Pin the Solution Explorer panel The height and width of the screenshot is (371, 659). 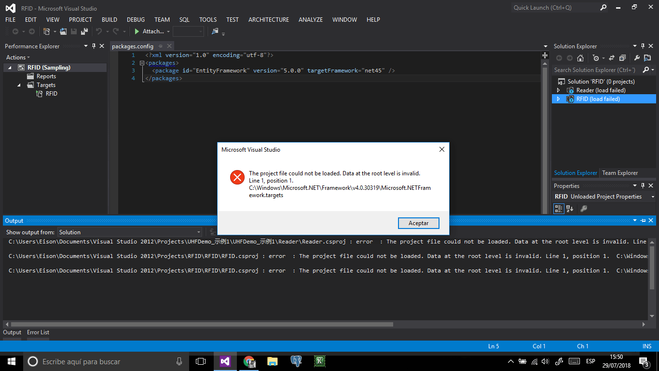point(643,46)
